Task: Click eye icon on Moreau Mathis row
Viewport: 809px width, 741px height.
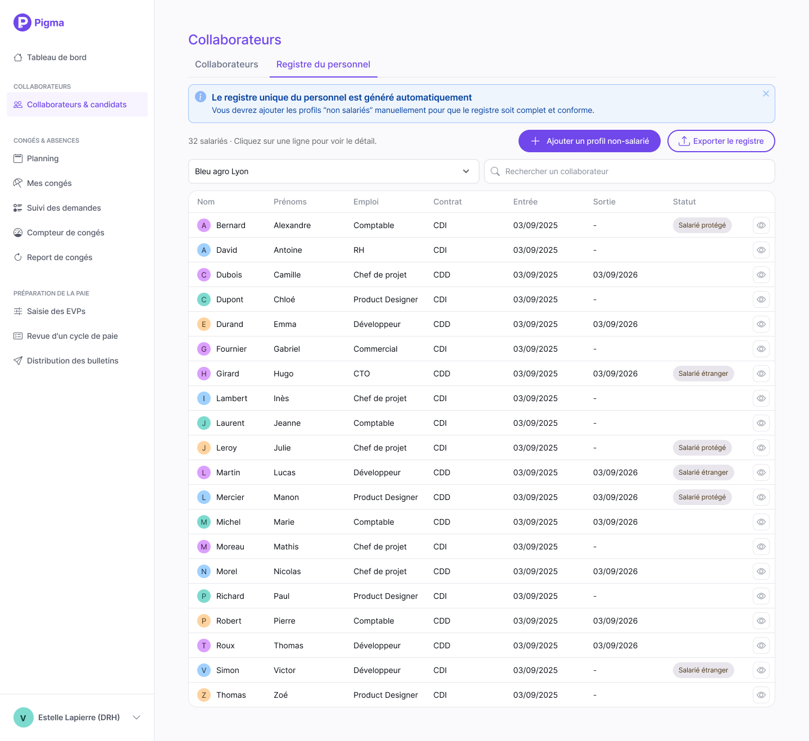Action: coord(761,547)
